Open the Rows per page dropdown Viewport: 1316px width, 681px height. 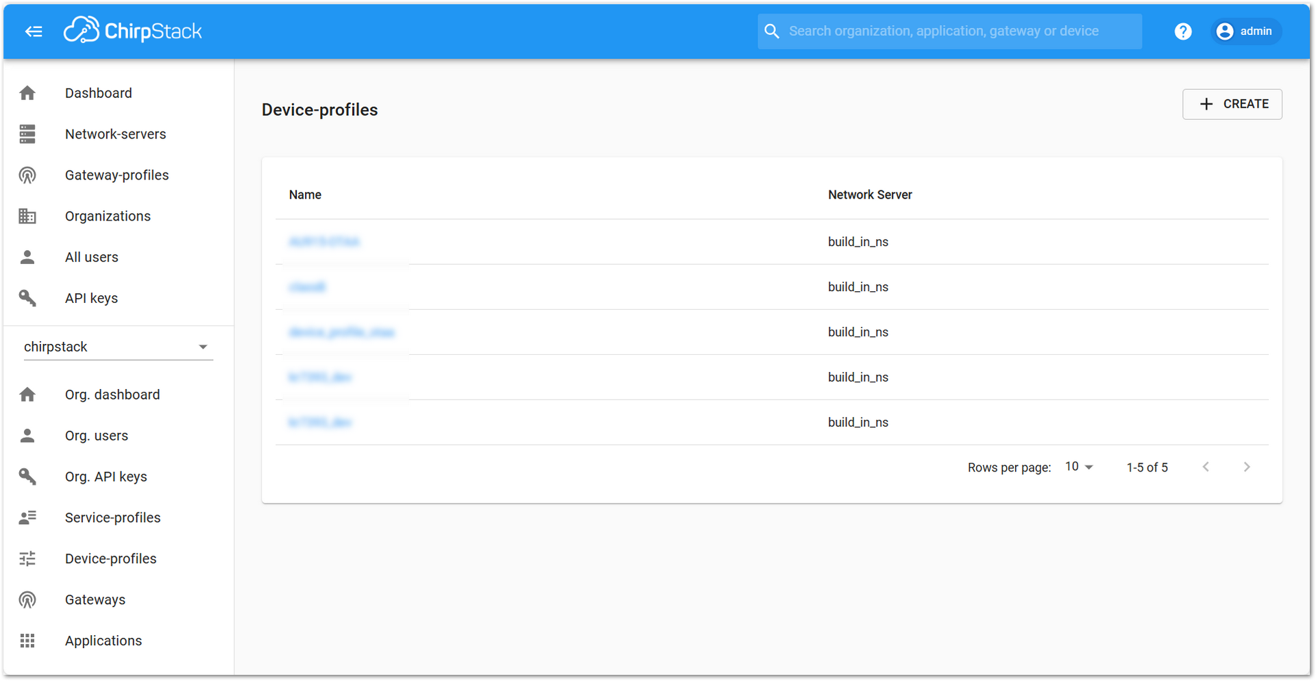coord(1078,467)
